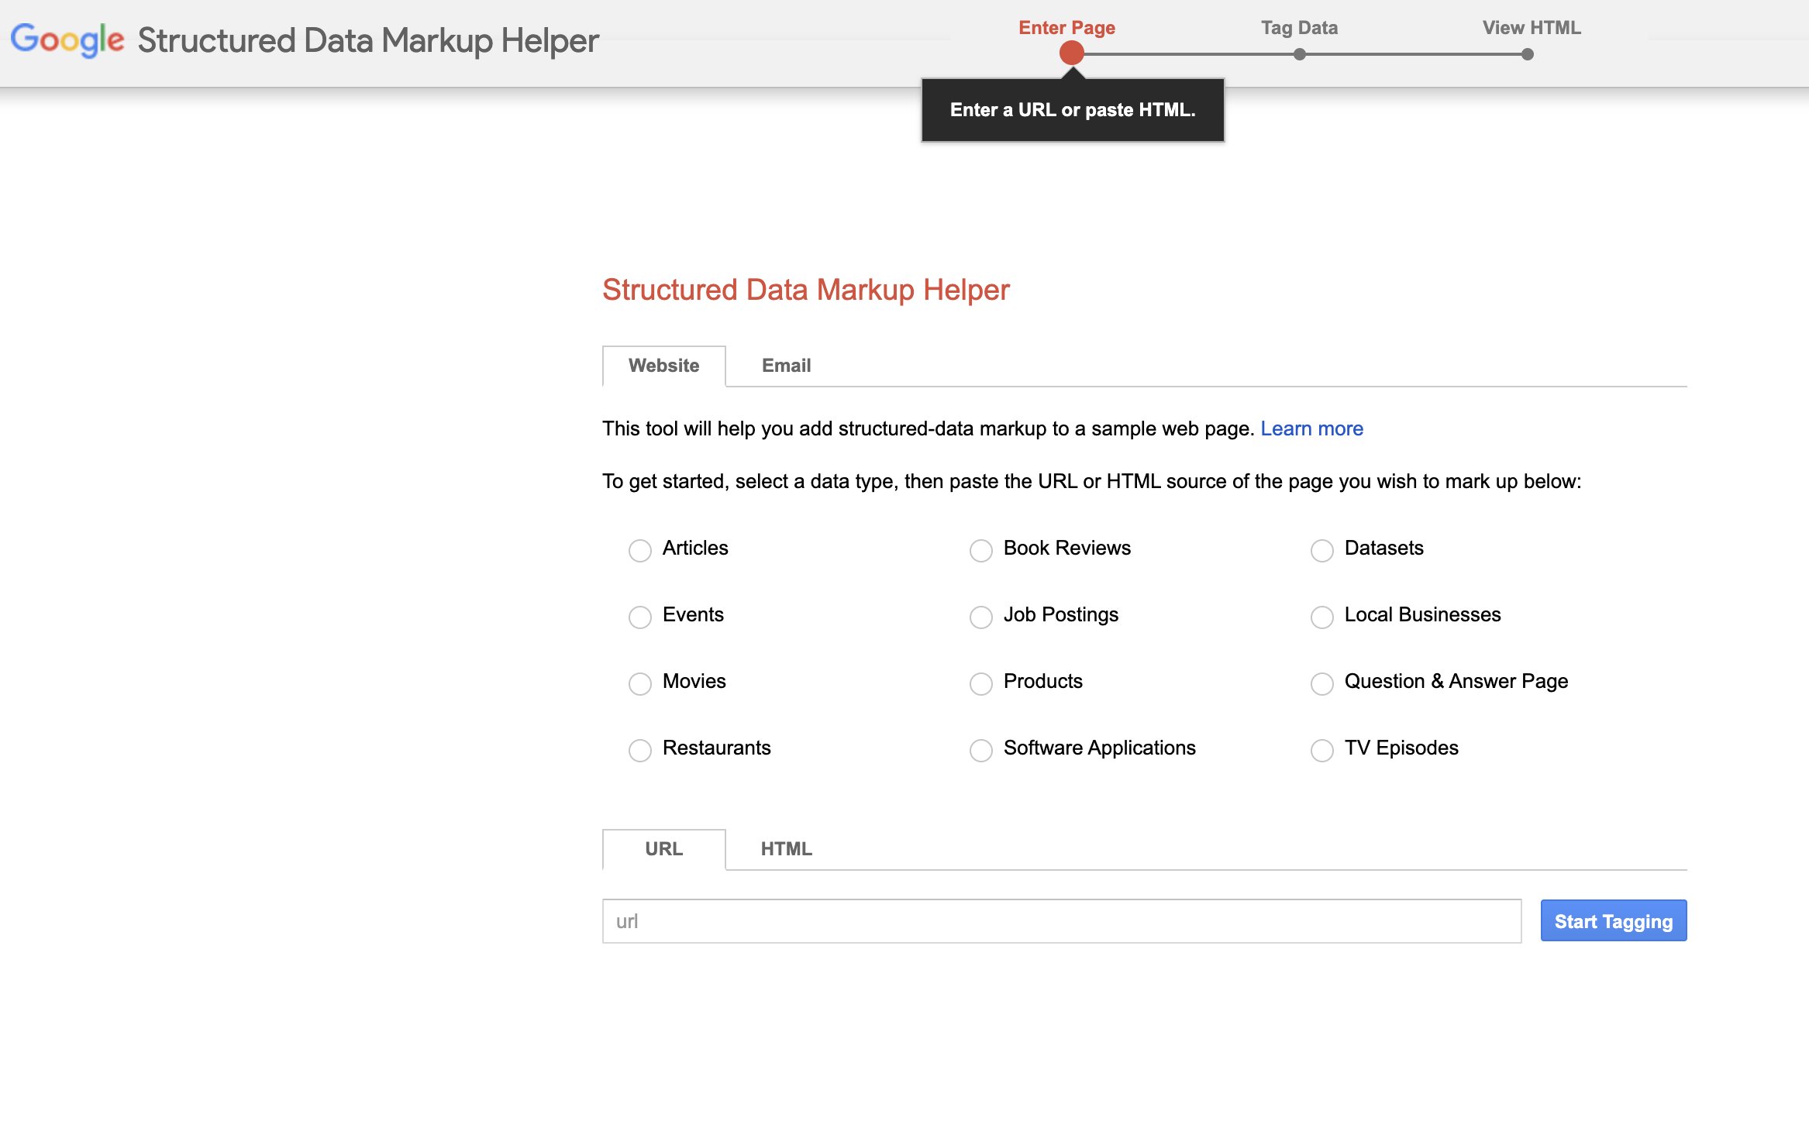Select Job Postings radio button
The image size is (1809, 1128).
[981, 617]
